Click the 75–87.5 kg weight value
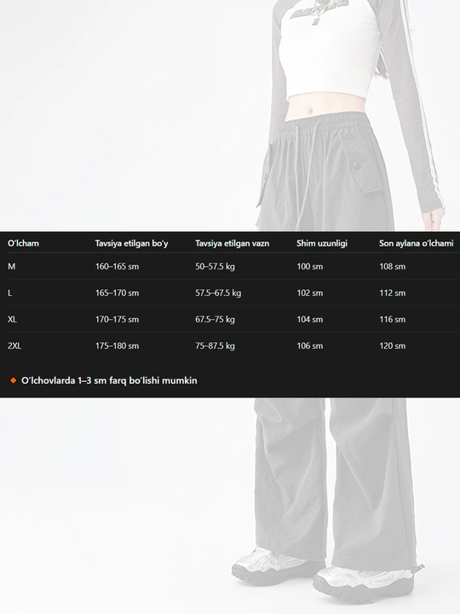 coord(215,345)
